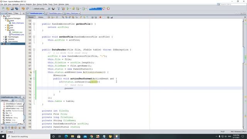The image size is (247, 139).
Task: Switch to the DataReader.java editor tab
Action: (35, 14)
